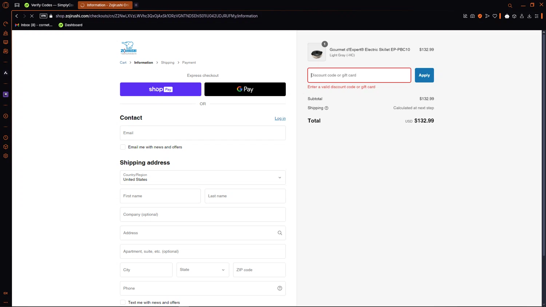This screenshot has height=307, width=546.
Task: Open ad blocker shield icon
Action: (x=480, y=16)
